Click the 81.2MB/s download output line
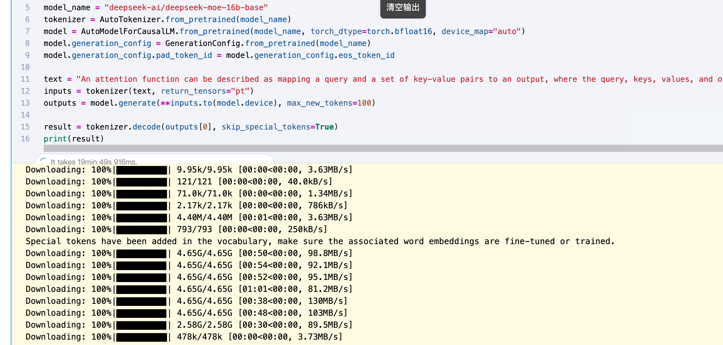This screenshot has height=345, width=723. point(189,289)
